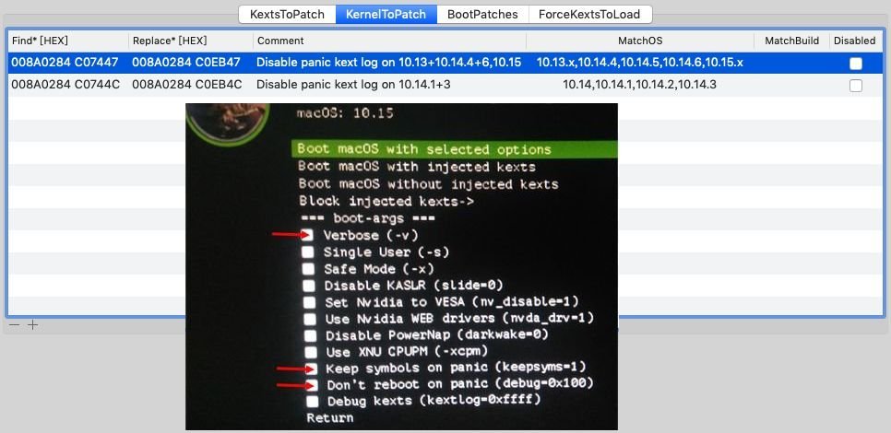Viewport: 891px width, 433px height.
Task: Select Replace cell 008A0284 C0EB47
Action: click(186, 63)
